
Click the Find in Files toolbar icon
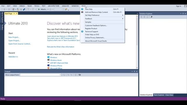point(66,9)
